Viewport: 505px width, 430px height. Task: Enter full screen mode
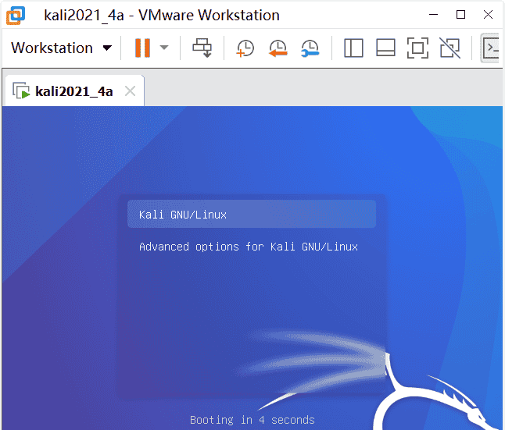[418, 48]
